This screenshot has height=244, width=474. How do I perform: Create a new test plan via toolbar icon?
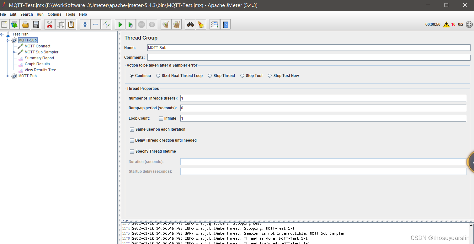[x=4, y=24]
